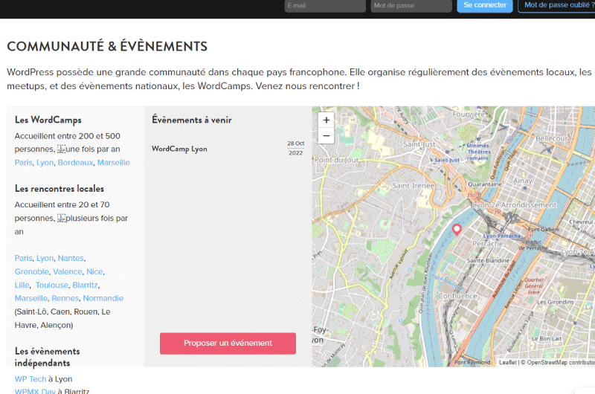This screenshot has height=394, width=595.
Task: Open the Bordeaux WordCamp link
Action: tap(75, 162)
